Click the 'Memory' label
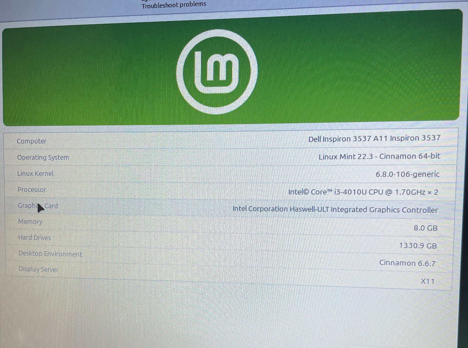468x348 pixels. [x=30, y=222]
